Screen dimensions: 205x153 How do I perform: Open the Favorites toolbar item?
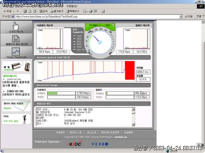[x=57, y=11]
